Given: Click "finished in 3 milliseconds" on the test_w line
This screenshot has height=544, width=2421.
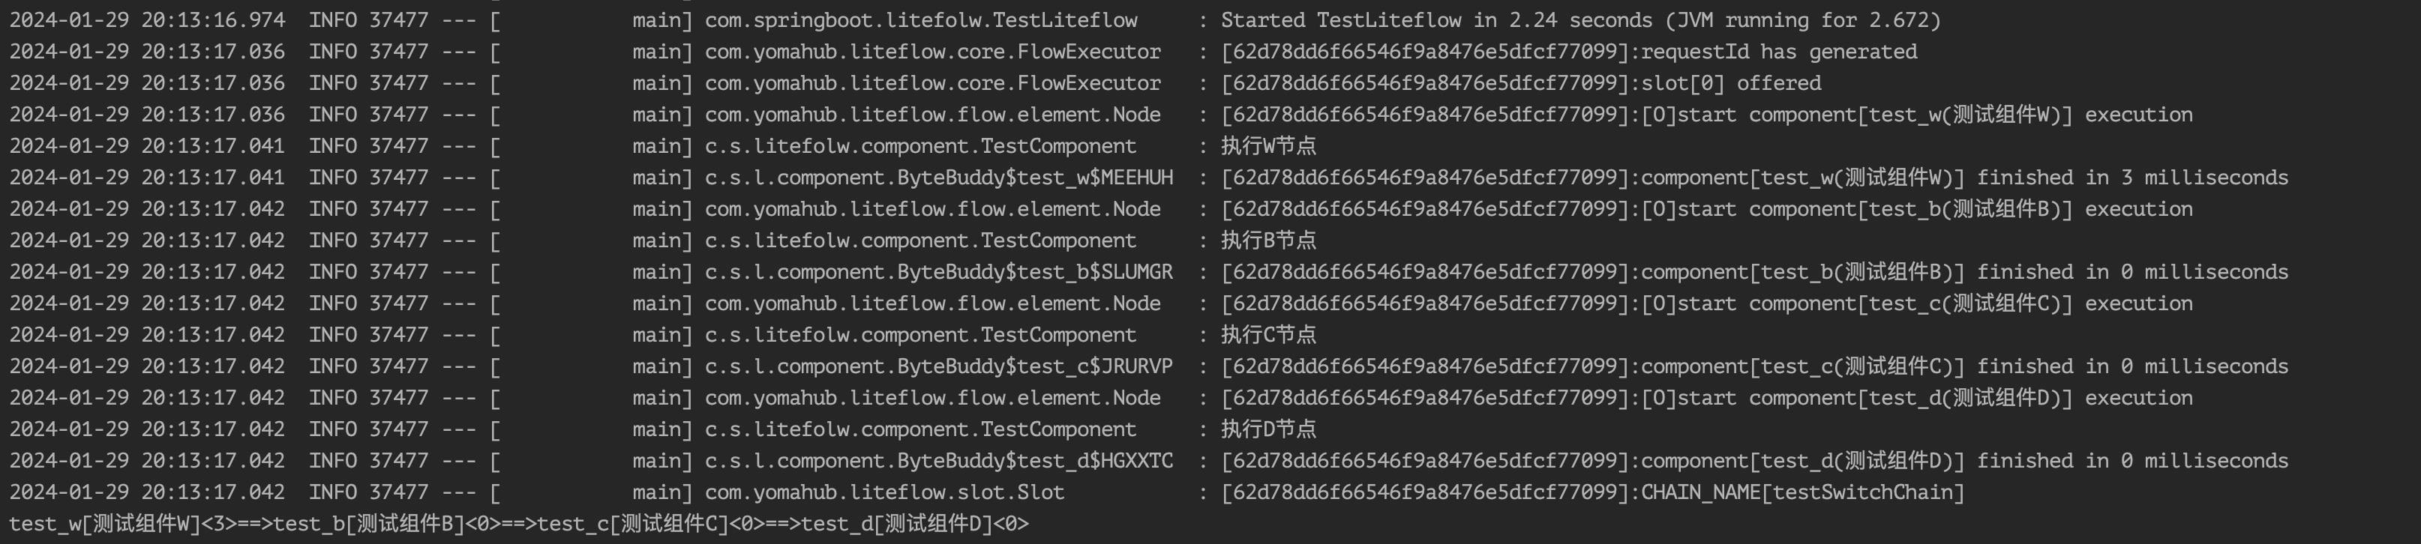Looking at the screenshot, I should point(2131,178).
